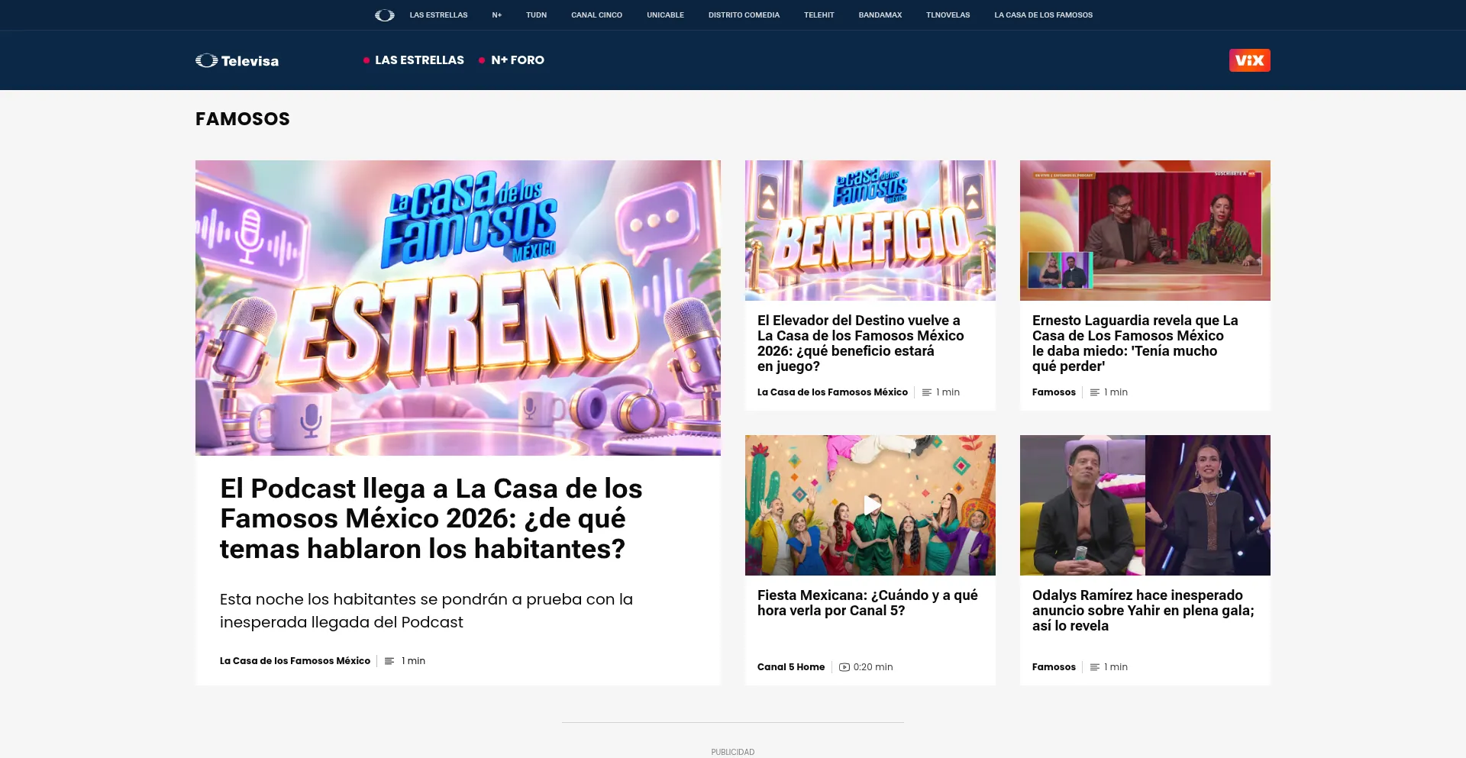Open LAS ESTRELLAS in top navigation
This screenshot has height=758, width=1466.
(x=438, y=15)
